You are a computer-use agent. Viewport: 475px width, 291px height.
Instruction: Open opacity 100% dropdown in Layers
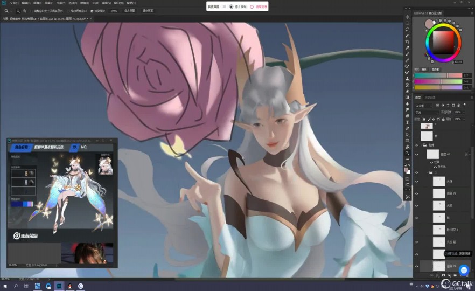(464, 112)
